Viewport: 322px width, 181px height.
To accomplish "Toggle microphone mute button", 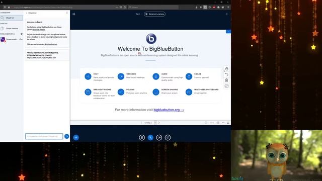I will tap(142, 137).
